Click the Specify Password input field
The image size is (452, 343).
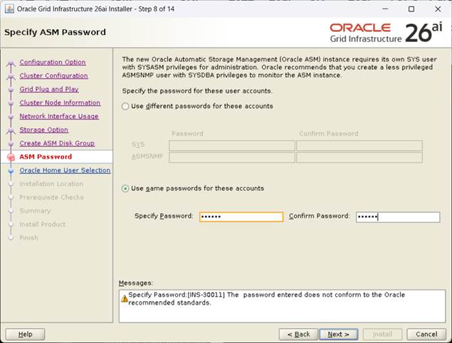241,217
